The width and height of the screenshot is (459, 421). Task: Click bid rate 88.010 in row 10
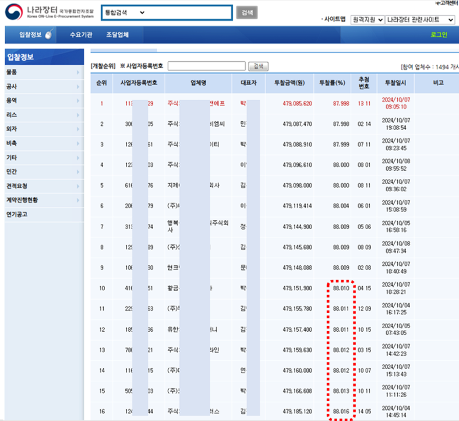[x=341, y=288]
